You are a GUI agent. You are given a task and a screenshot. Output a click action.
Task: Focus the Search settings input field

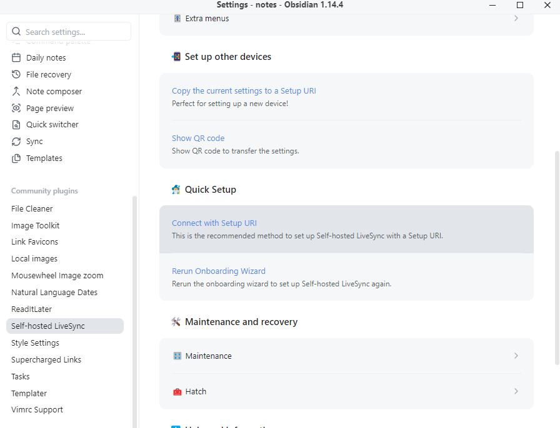(x=69, y=32)
